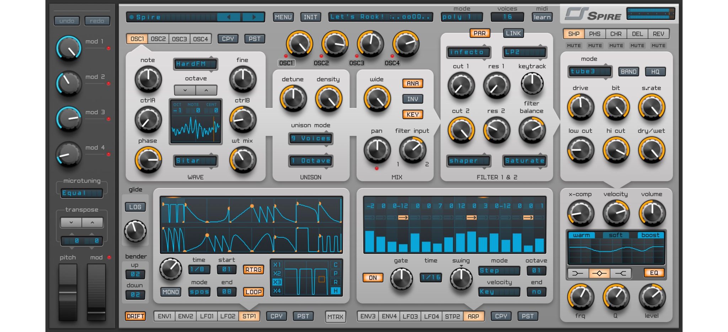This screenshot has height=332, width=728.
Task: Enable LOOP on the step sequencer
Action: pos(253,292)
